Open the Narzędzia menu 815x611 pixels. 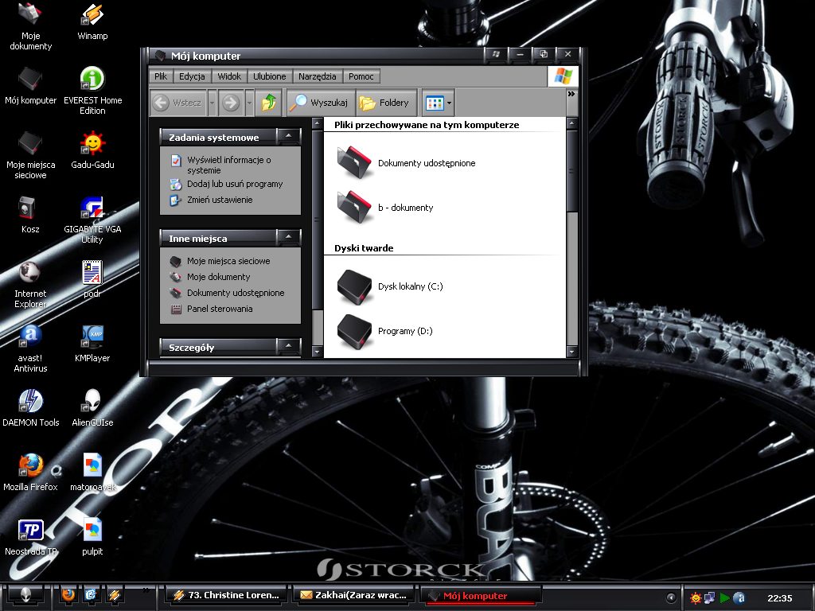click(318, 76)
